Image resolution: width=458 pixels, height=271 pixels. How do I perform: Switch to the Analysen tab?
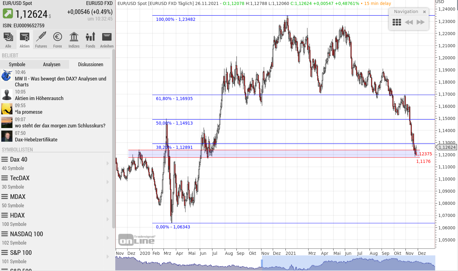point(52,64)
